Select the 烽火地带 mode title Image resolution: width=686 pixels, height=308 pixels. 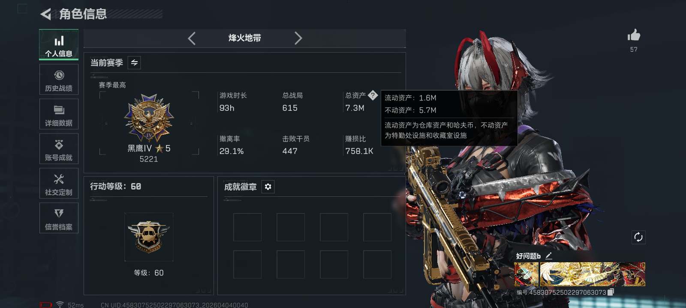[x=245, y=38]
